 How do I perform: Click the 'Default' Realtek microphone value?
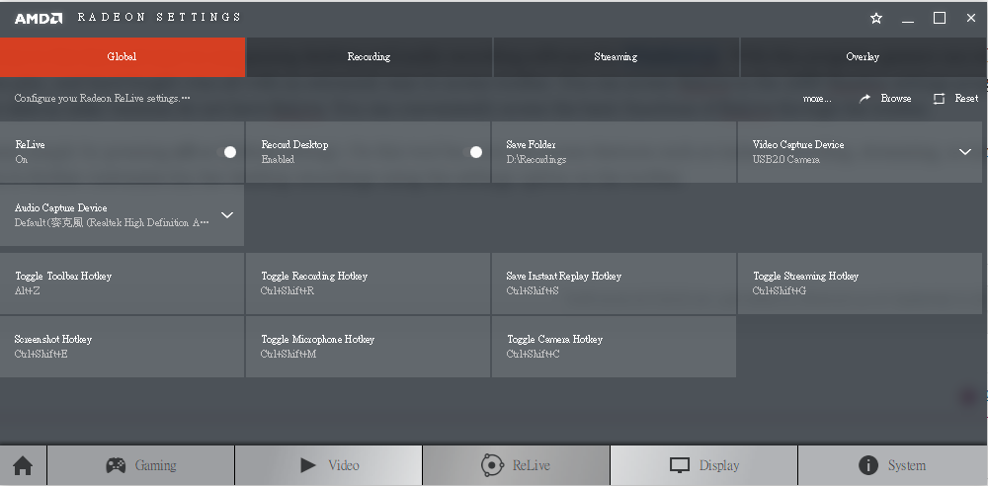click(x=112, y=222)
